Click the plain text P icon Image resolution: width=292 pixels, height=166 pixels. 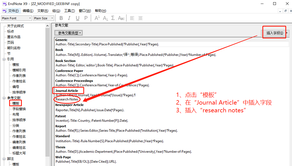[86, 18]
